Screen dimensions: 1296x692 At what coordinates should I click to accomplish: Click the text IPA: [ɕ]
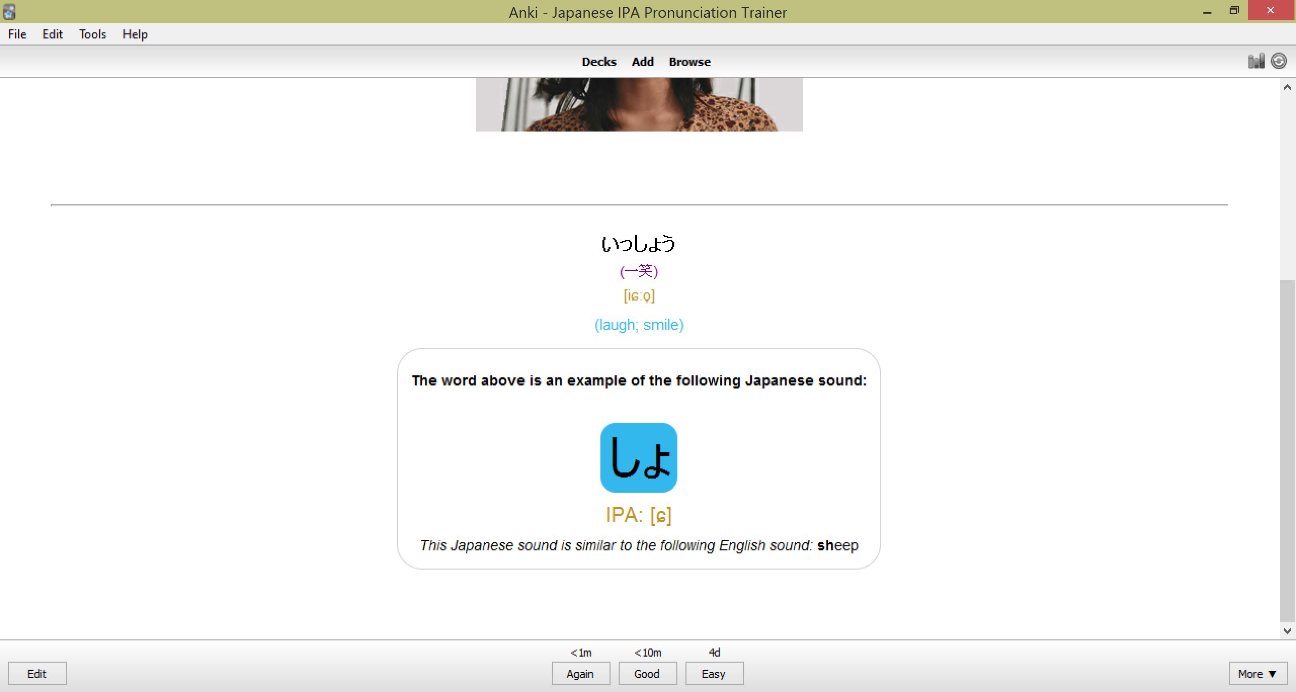(639, 515)
